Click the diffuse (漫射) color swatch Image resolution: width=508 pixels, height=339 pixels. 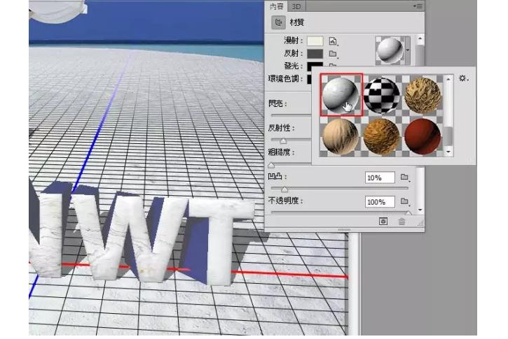tap(315, 42)
